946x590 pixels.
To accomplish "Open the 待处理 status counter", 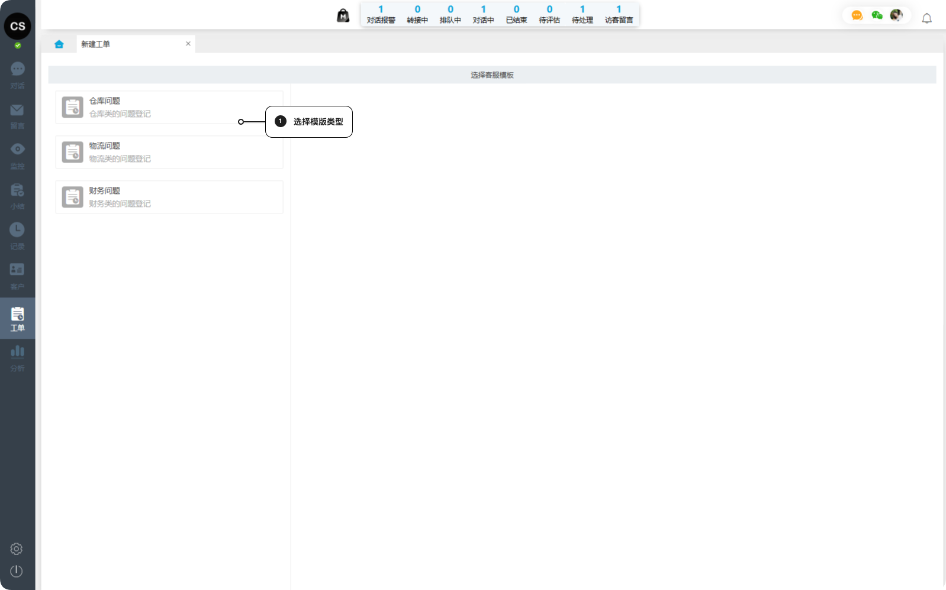I will pyautogui.click(x=582, y=15).
